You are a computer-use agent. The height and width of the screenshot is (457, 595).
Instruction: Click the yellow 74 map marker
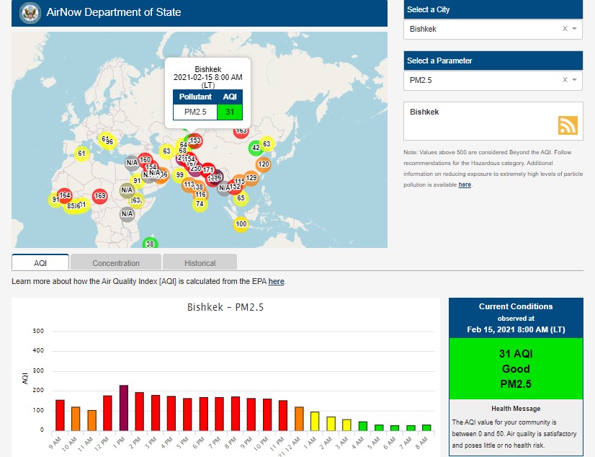point(200,204)
